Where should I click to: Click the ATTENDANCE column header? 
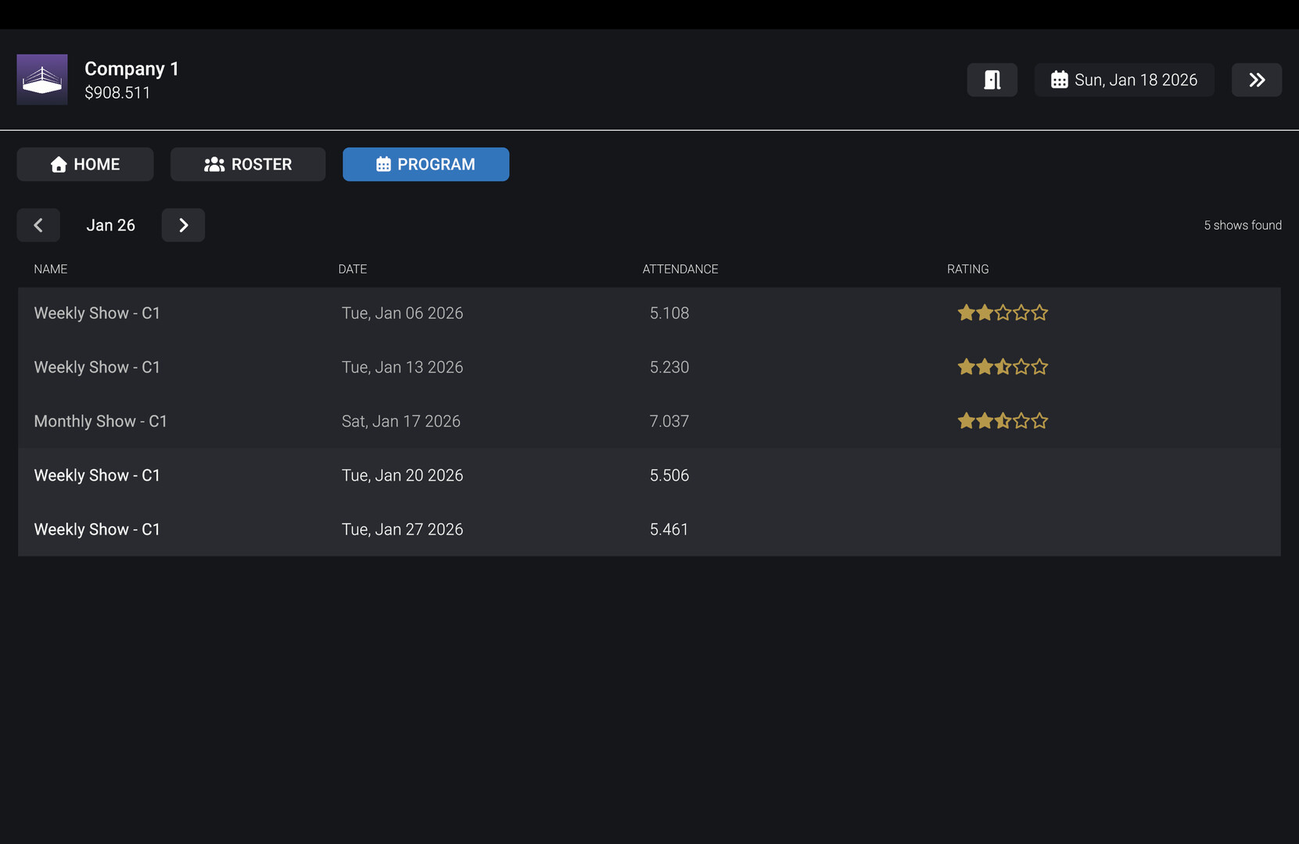pos(680,269)
